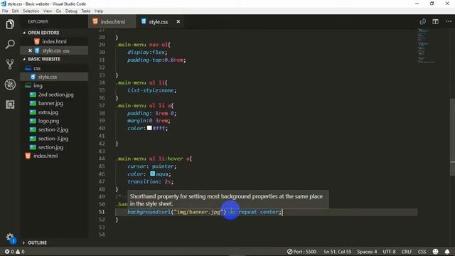Open extra.jpg in explorer

click(x=48, y=112)
